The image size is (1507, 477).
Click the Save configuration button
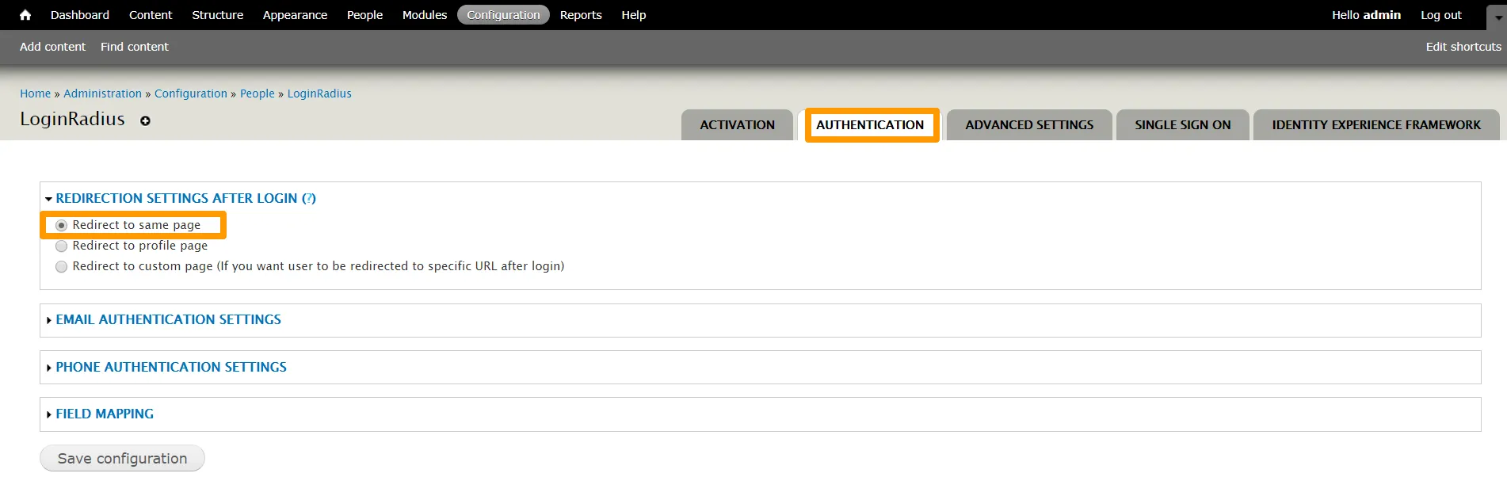click(x=122, y=459)
